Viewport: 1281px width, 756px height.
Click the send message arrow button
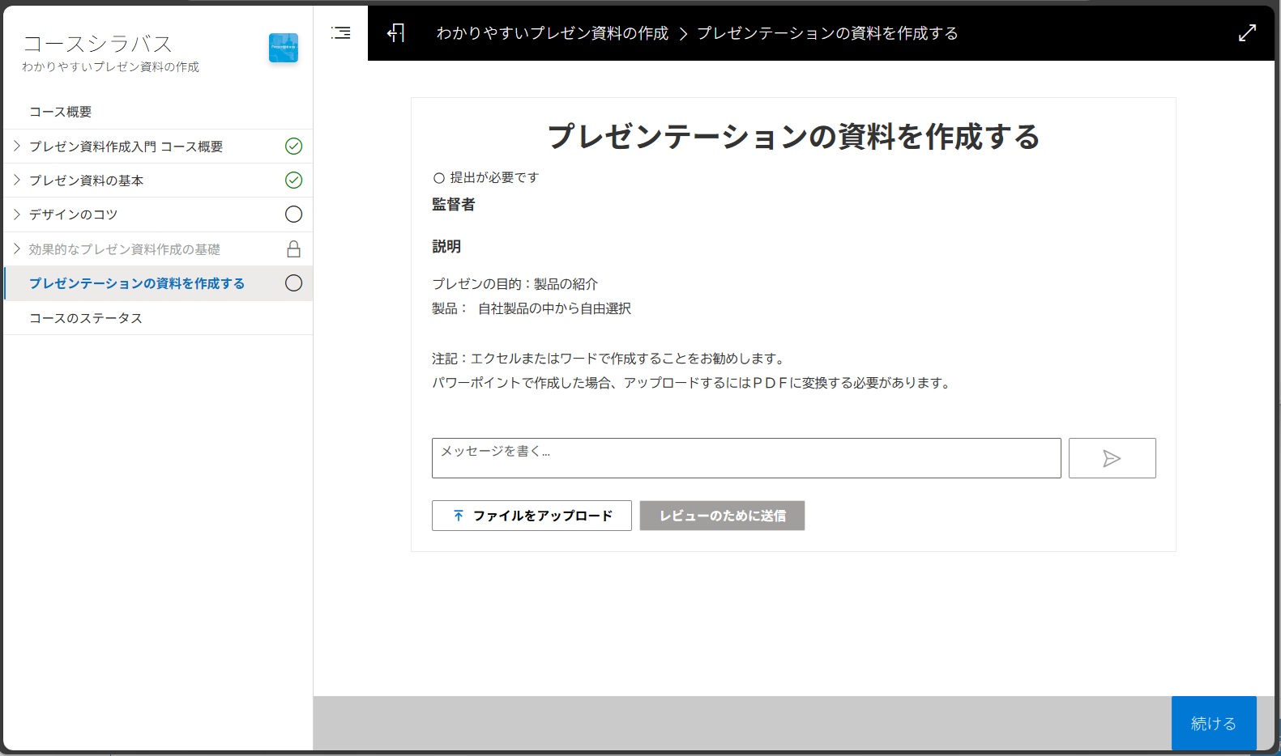(x=1112, y=458)
